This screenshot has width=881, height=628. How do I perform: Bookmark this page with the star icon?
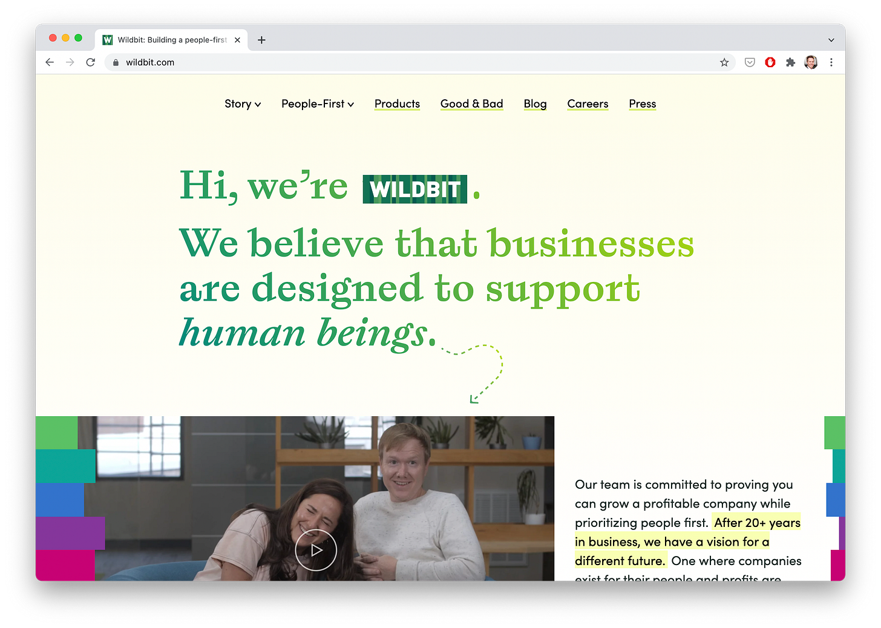[x=724, y=62]
